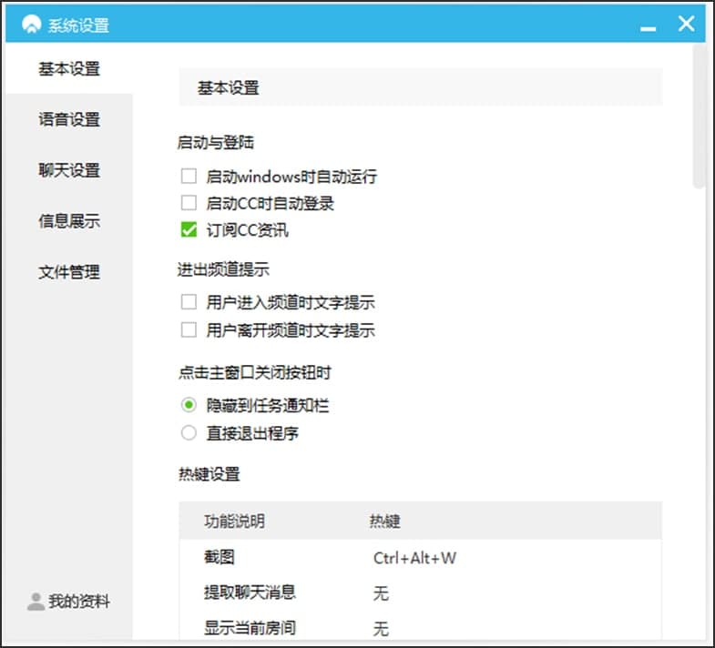The image size is (715, 648).
Task: Toggle 启动CC时自动登录 checkbox
Action: click(x=189, y=203)
